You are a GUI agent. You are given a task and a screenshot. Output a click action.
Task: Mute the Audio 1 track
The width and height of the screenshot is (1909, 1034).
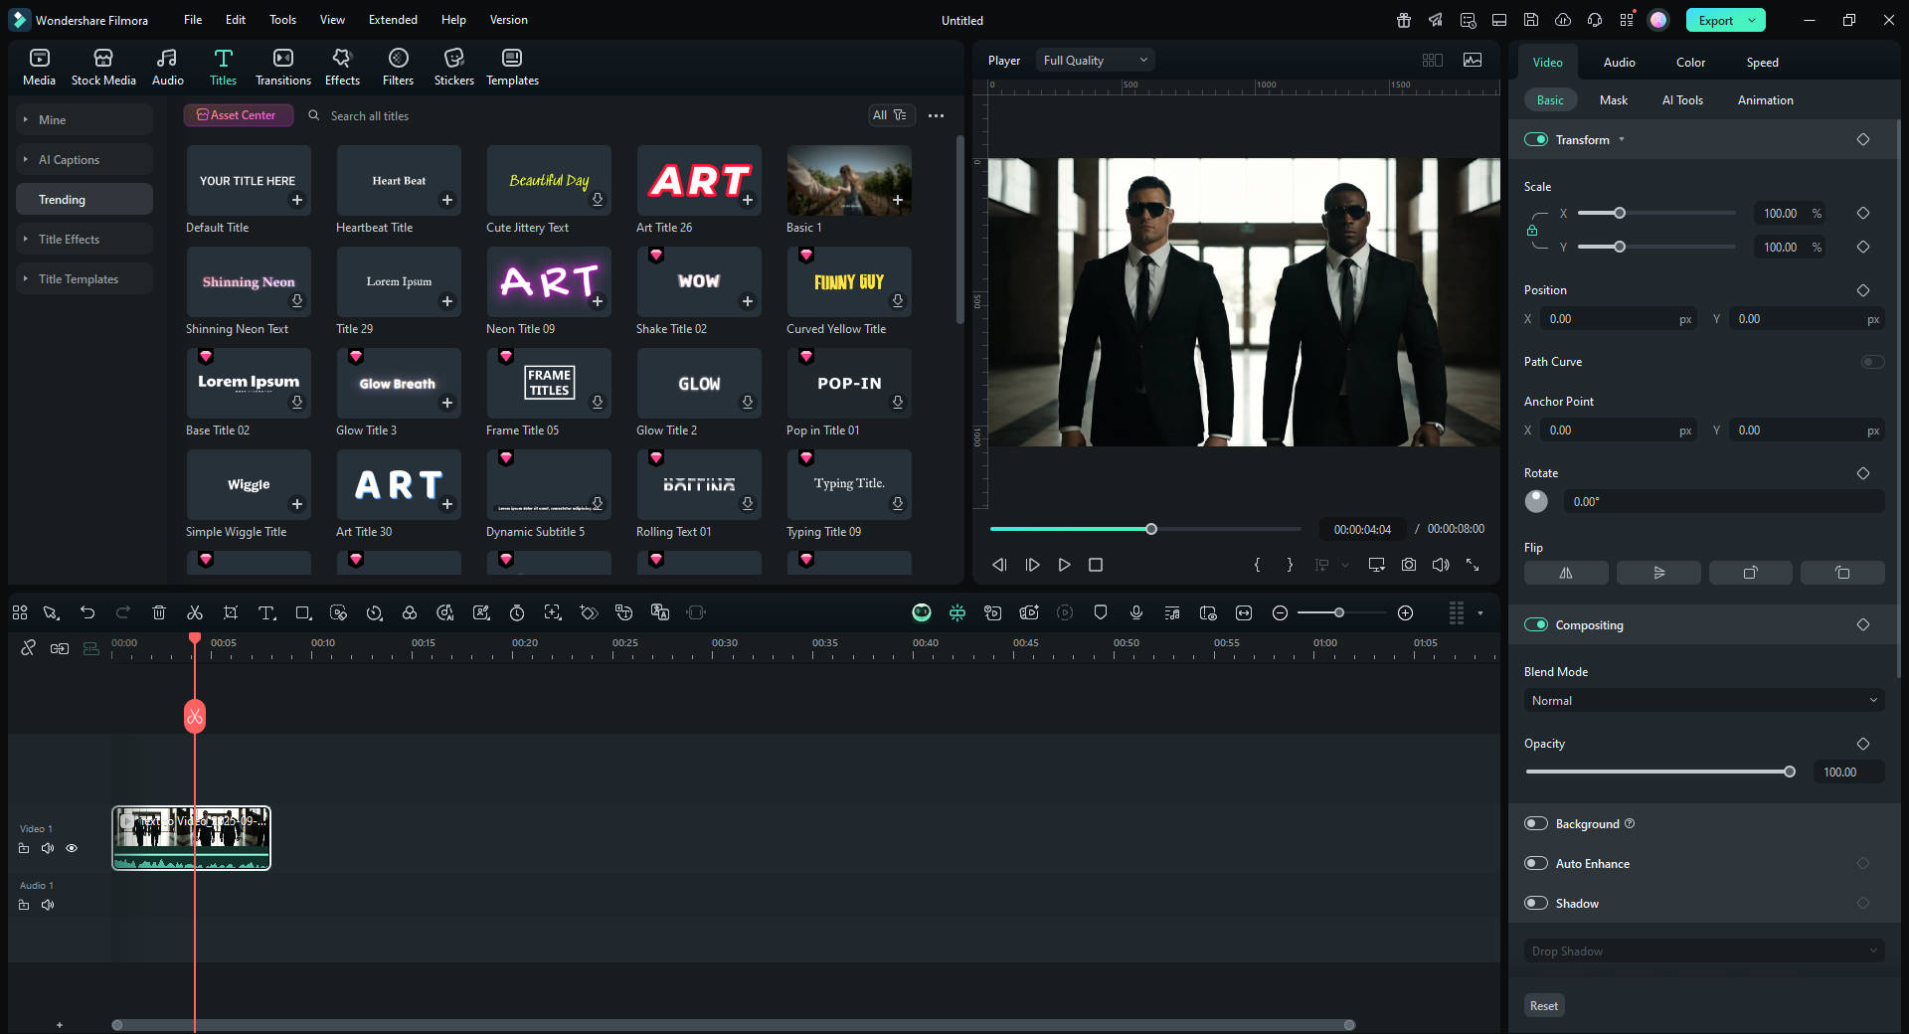tap(48, 906)
